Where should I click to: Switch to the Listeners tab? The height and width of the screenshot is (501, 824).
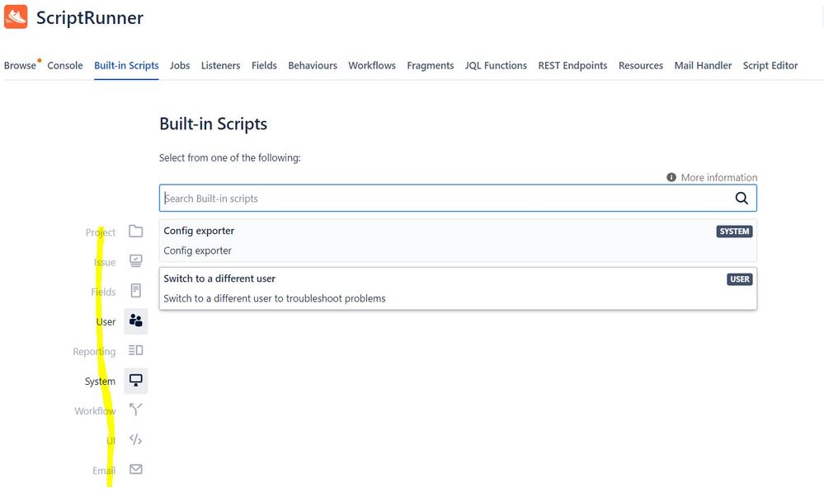[221, 66]
